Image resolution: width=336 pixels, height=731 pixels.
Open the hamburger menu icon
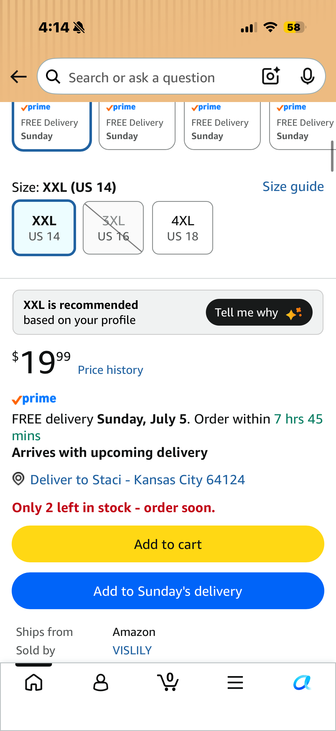click(x=235, y=682)
